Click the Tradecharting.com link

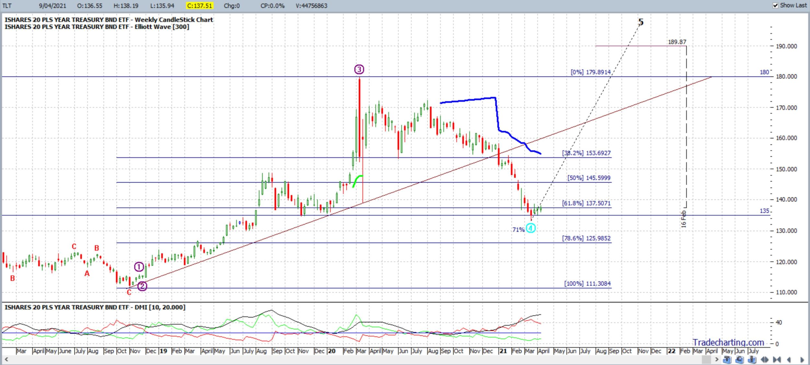click(x=728, y=342)
